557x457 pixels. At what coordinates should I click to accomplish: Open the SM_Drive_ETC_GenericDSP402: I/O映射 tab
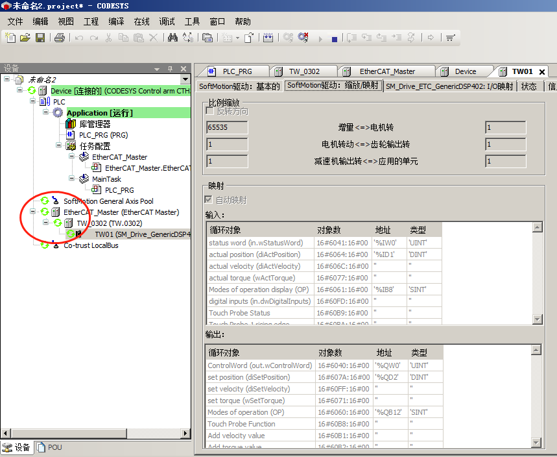449,86
